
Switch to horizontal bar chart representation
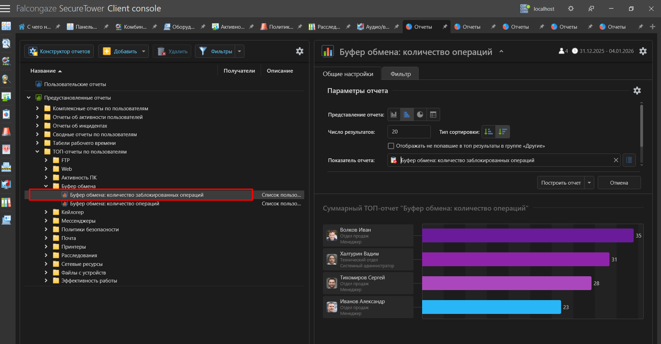click(x=407, y=114)
